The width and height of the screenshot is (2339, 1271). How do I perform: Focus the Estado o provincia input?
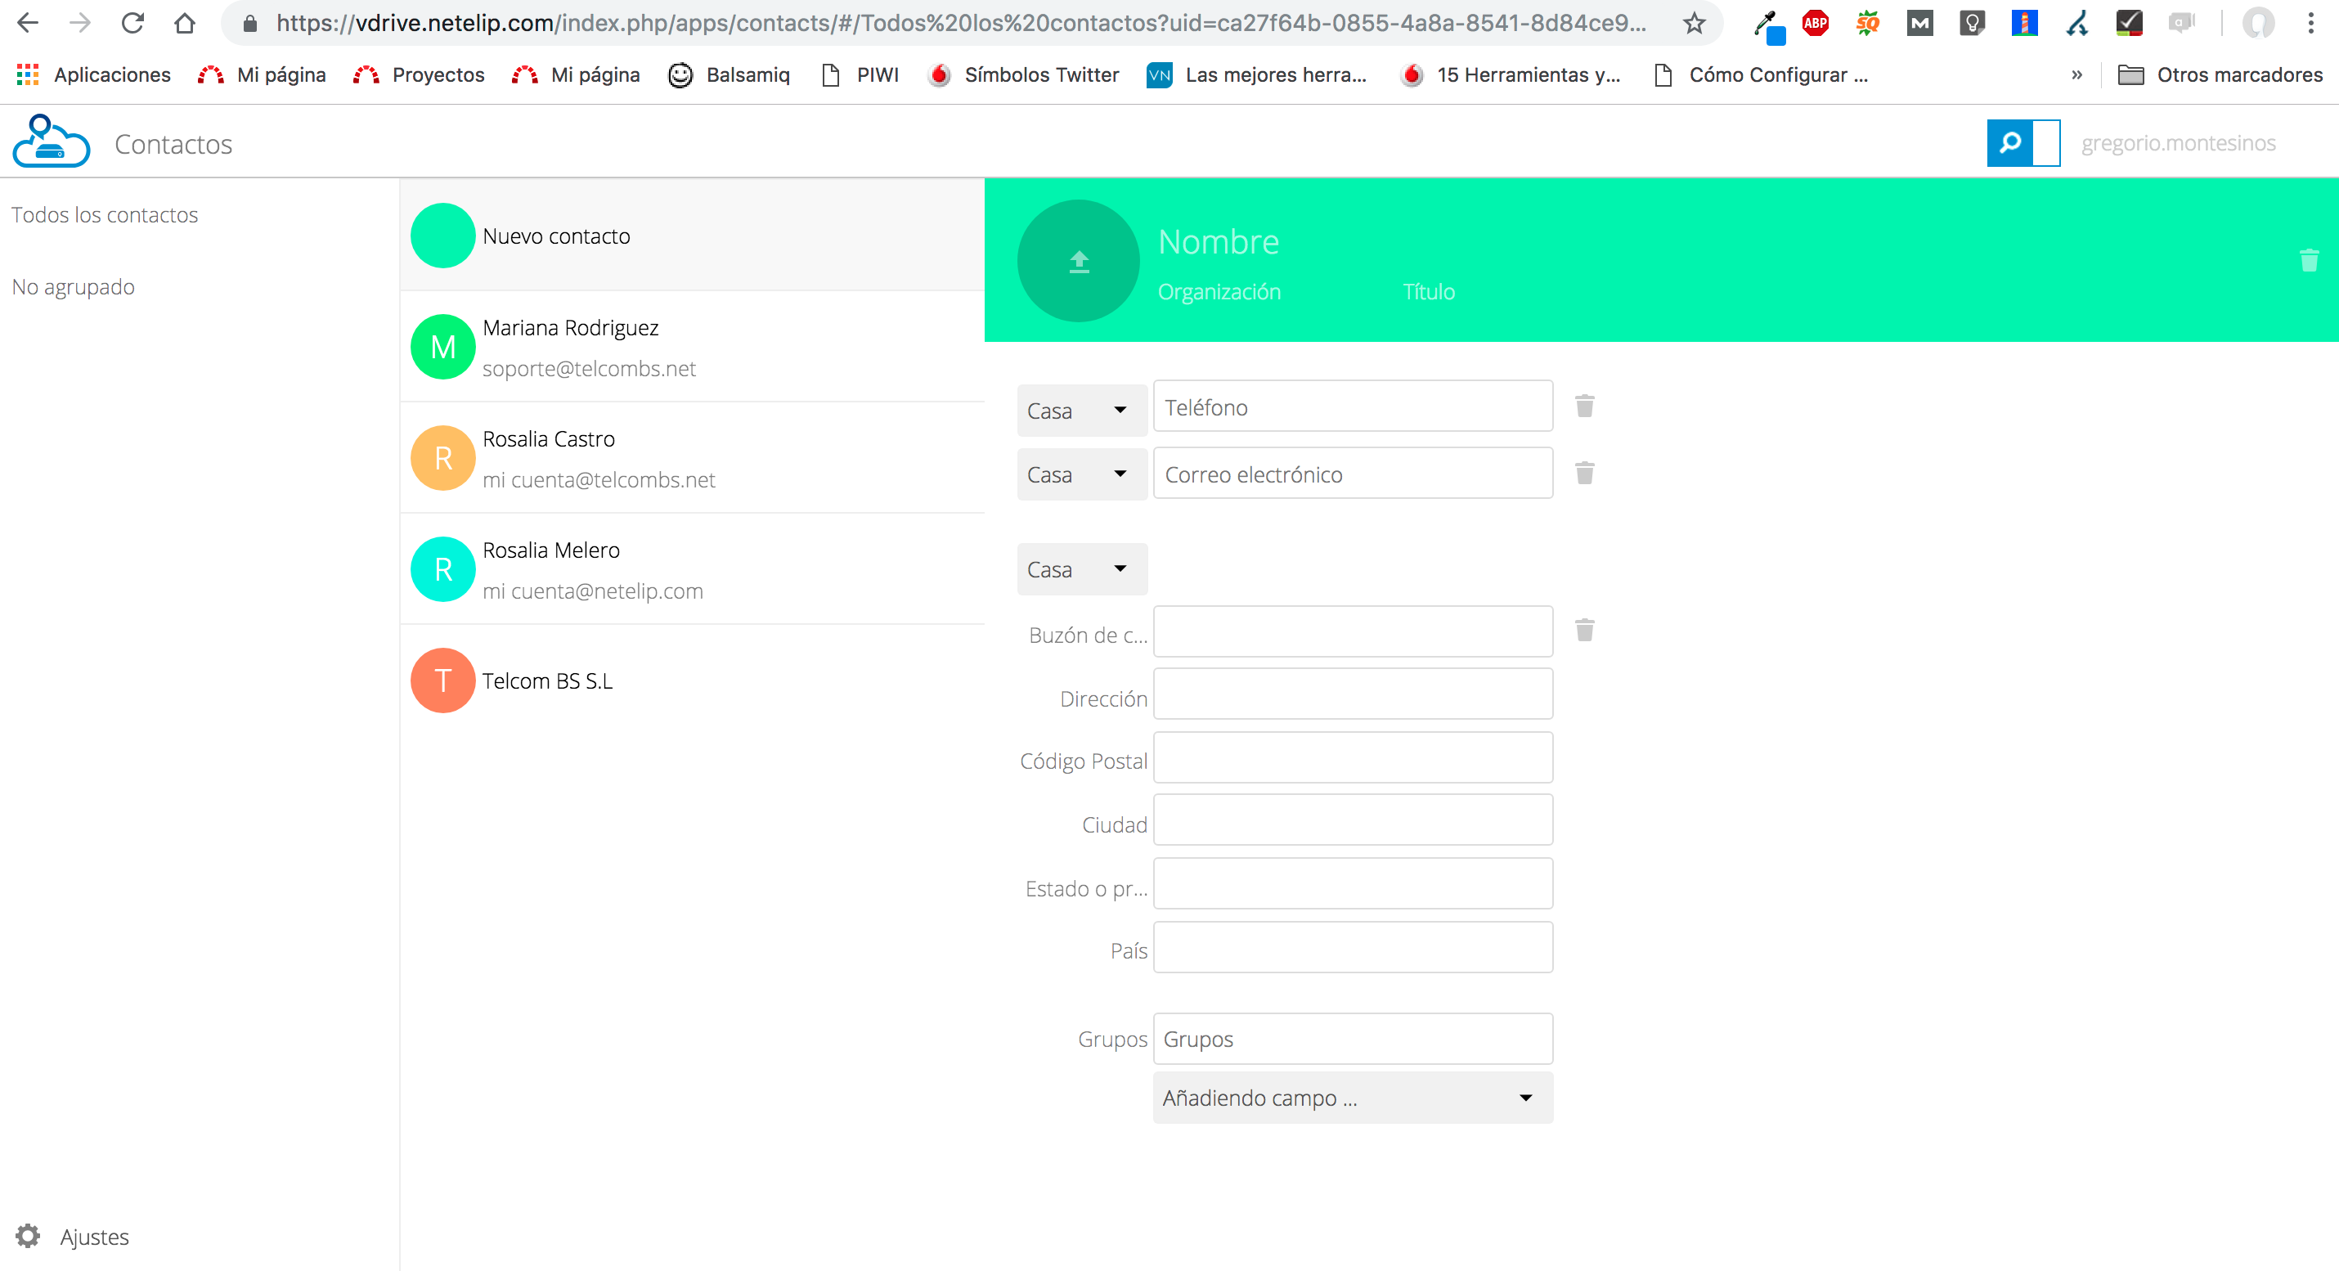tap(1353, 884)
